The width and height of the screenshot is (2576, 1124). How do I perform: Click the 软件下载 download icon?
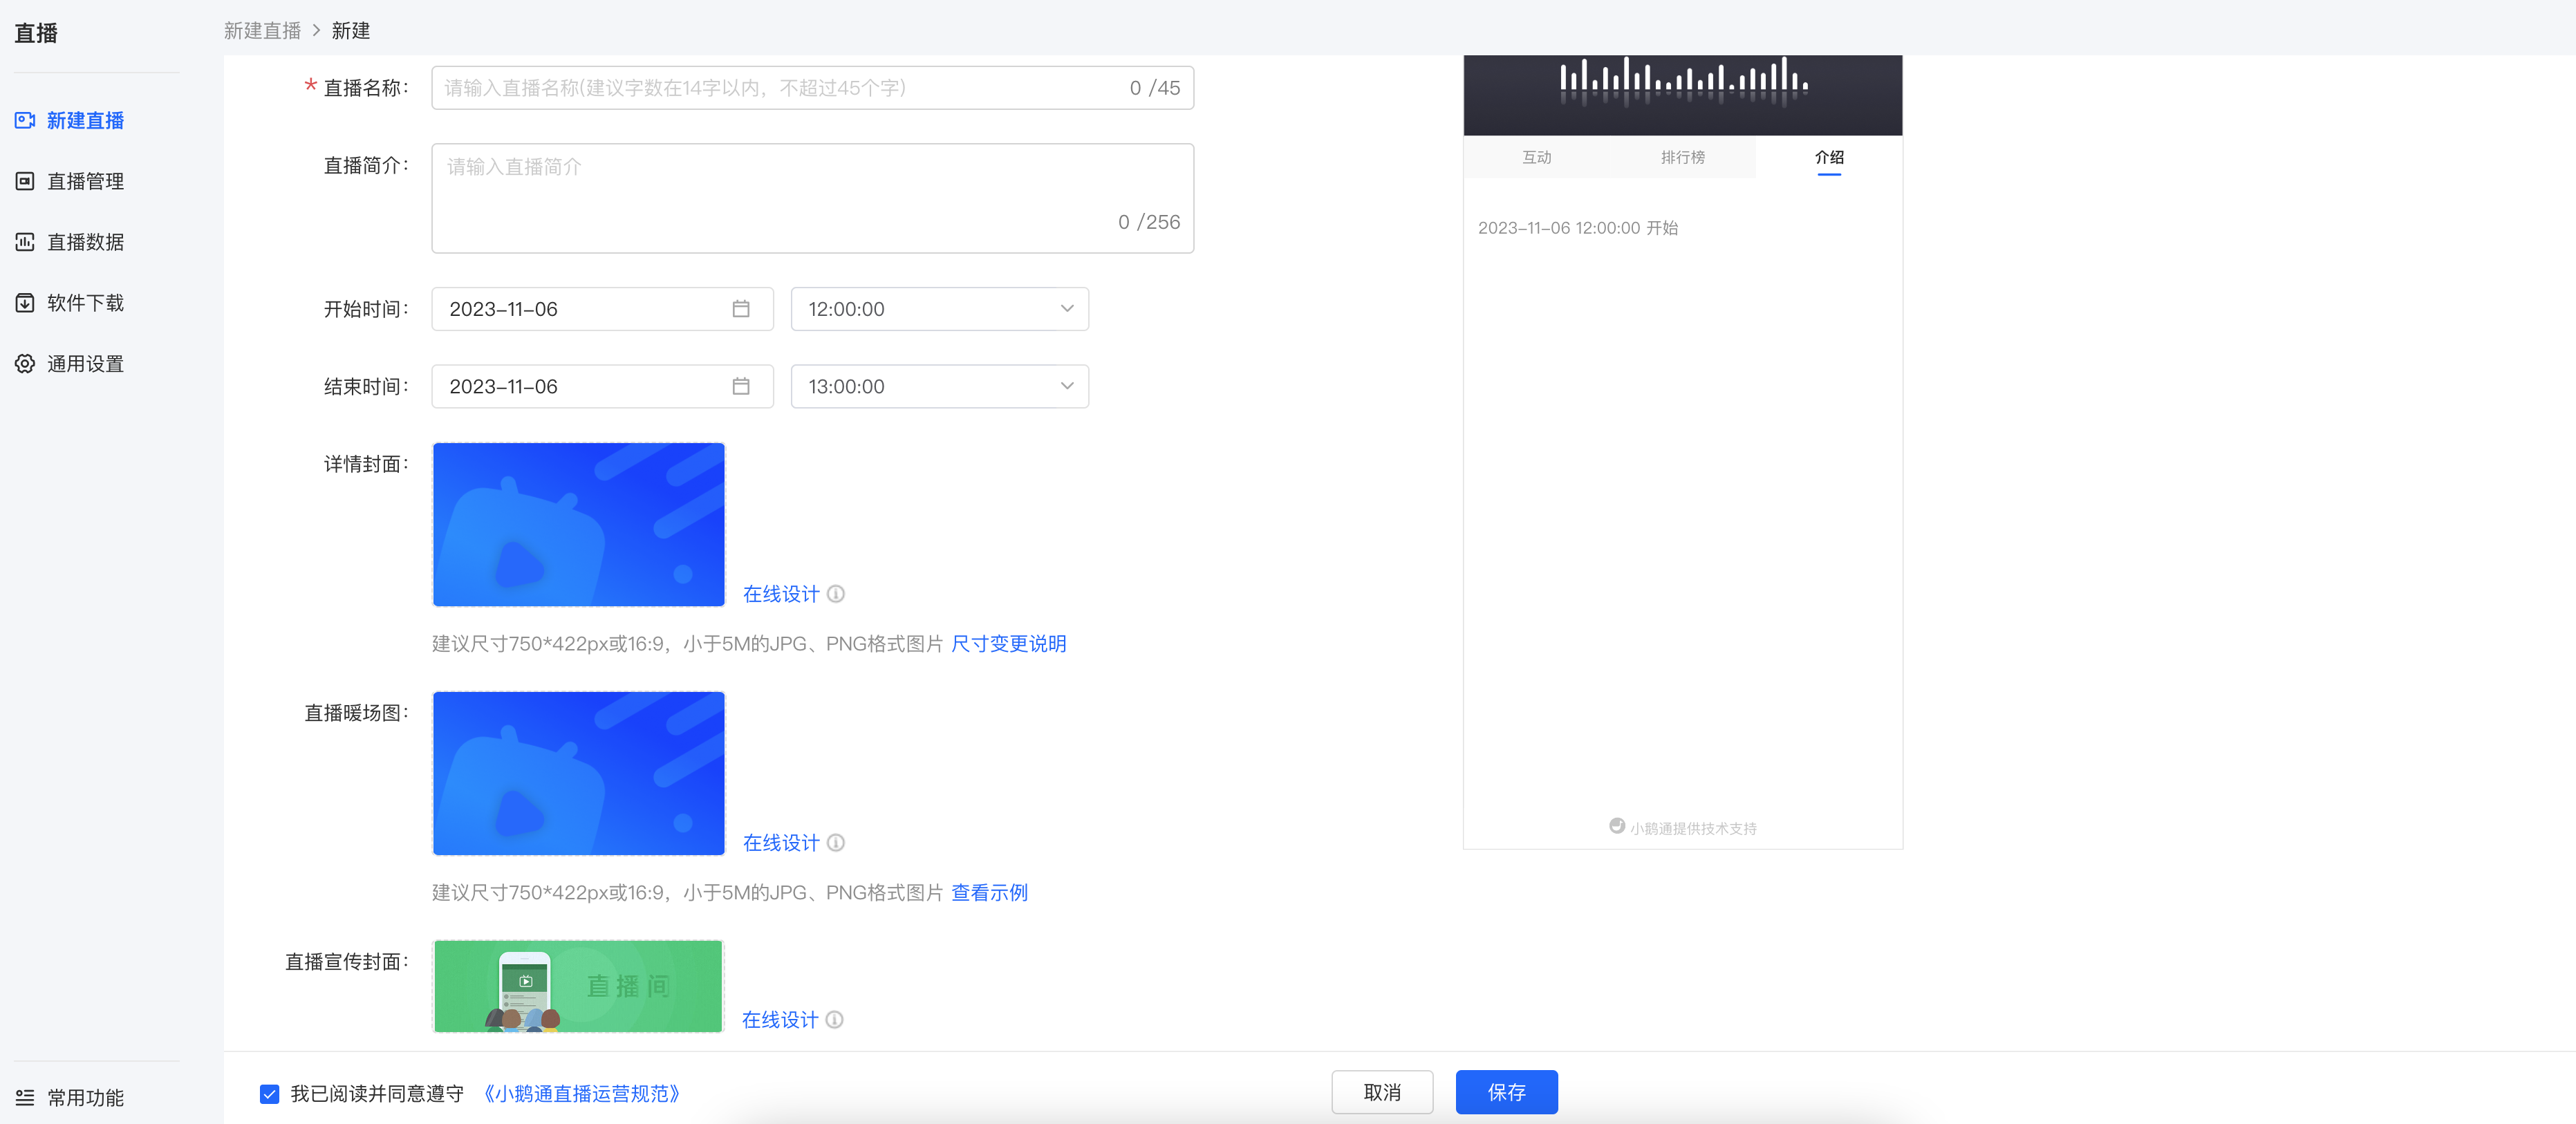(25, 303)
